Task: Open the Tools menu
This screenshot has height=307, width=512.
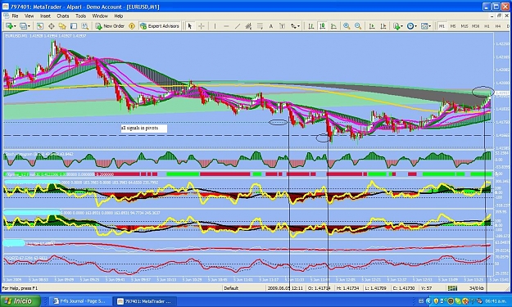Action: 80,16
